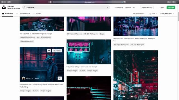Viewport: 179px width, 100px height.
Task: Click HD Neon Wallpapers tag under pedestrian photo
Action: tap(121, 45)
